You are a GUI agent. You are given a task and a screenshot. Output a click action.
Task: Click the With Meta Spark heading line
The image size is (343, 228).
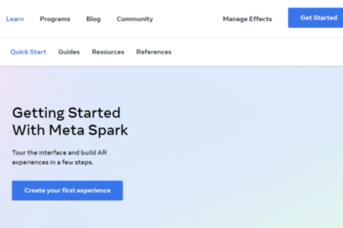tap(70, 131)
